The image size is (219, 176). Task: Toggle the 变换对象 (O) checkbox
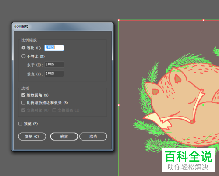pyautogui.click(x=23, y=110)
